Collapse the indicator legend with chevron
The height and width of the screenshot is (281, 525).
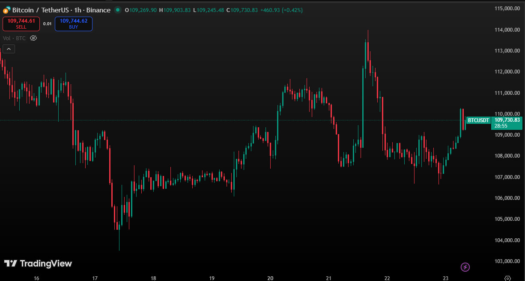[x=9, y=49]
